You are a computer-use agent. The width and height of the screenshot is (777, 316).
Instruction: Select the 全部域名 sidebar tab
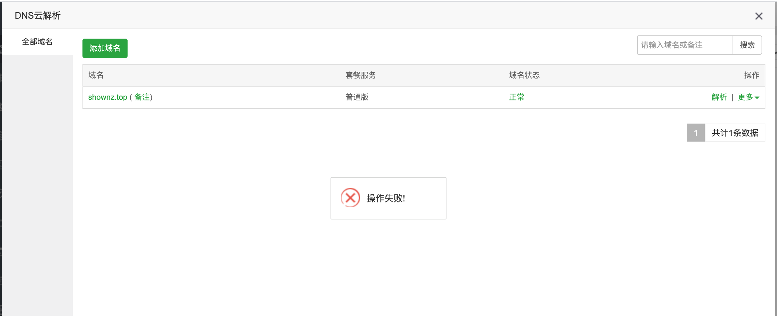tap(37, 42)
